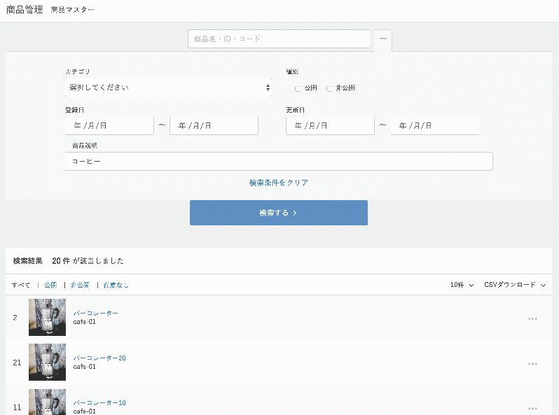The width and height of the screenshot is (559, 415).
Task: Open the パーコレーター product link
Action: [95, 313]
